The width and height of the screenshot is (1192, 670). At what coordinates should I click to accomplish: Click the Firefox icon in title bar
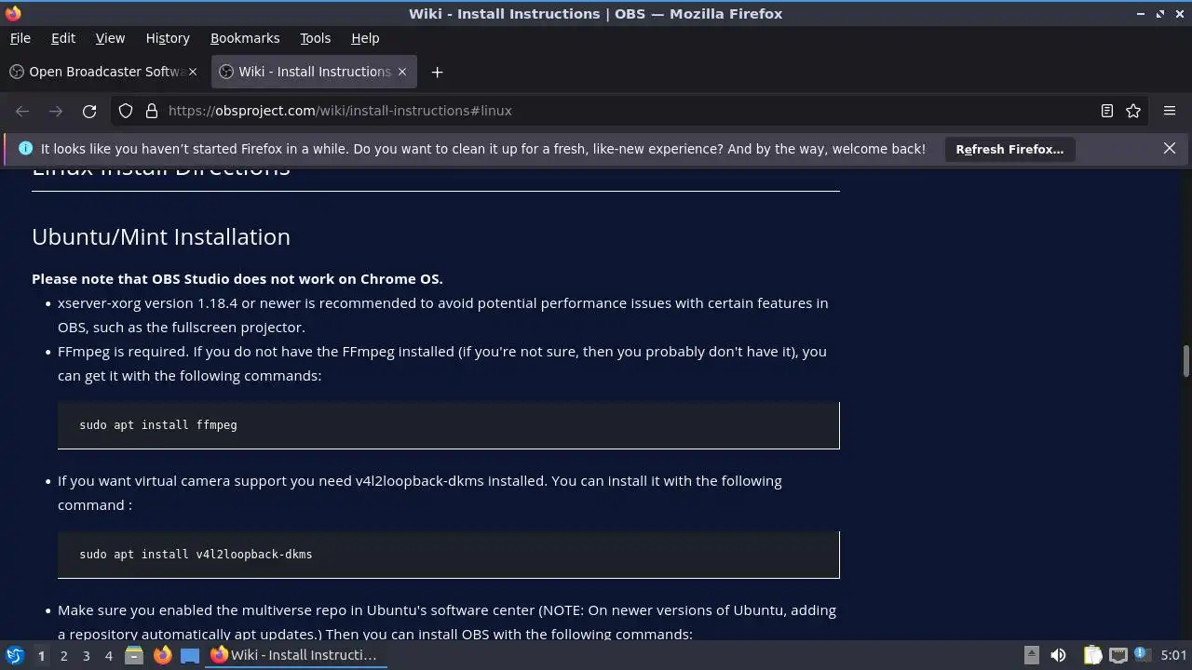(x=13, y=13)
